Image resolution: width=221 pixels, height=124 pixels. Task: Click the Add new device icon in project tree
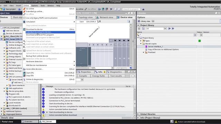[4, 31]
